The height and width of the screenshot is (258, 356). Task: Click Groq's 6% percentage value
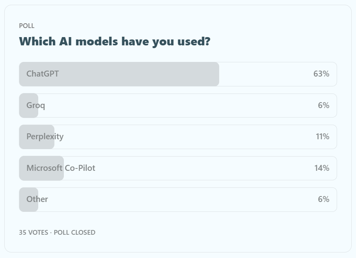point(323,105)
